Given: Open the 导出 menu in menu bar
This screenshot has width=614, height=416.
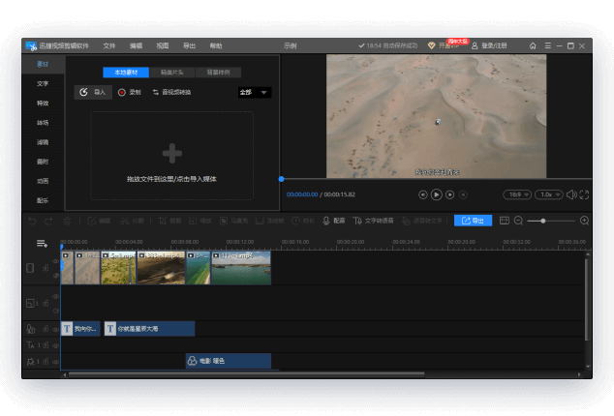Looking at the screenshot, I should coord(189,45).
